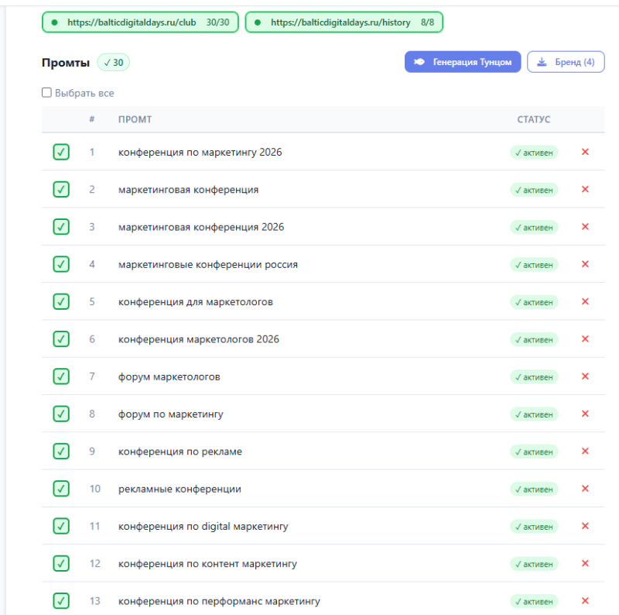Image resolution: width=619 pixels, height=615 pixels.
Task: Uncheck the «маркетинговая конференция» row checkbox
Action: pos(61,189)
